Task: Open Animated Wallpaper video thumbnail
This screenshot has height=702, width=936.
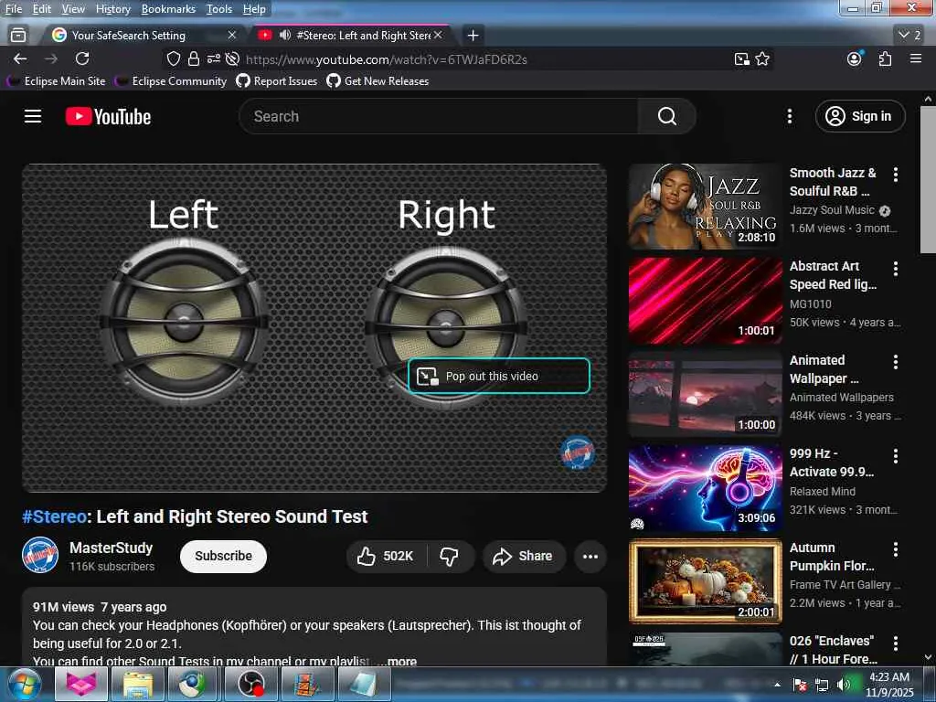Action: pyautogui.click(x=705, y=394)
